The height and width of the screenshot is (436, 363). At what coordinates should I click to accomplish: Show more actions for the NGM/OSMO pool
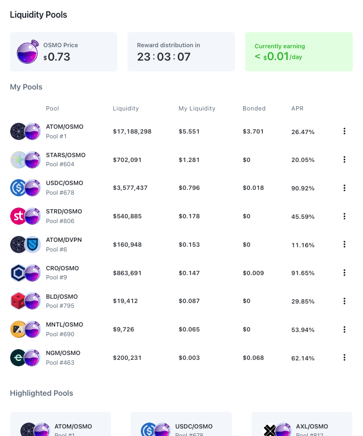344,358
